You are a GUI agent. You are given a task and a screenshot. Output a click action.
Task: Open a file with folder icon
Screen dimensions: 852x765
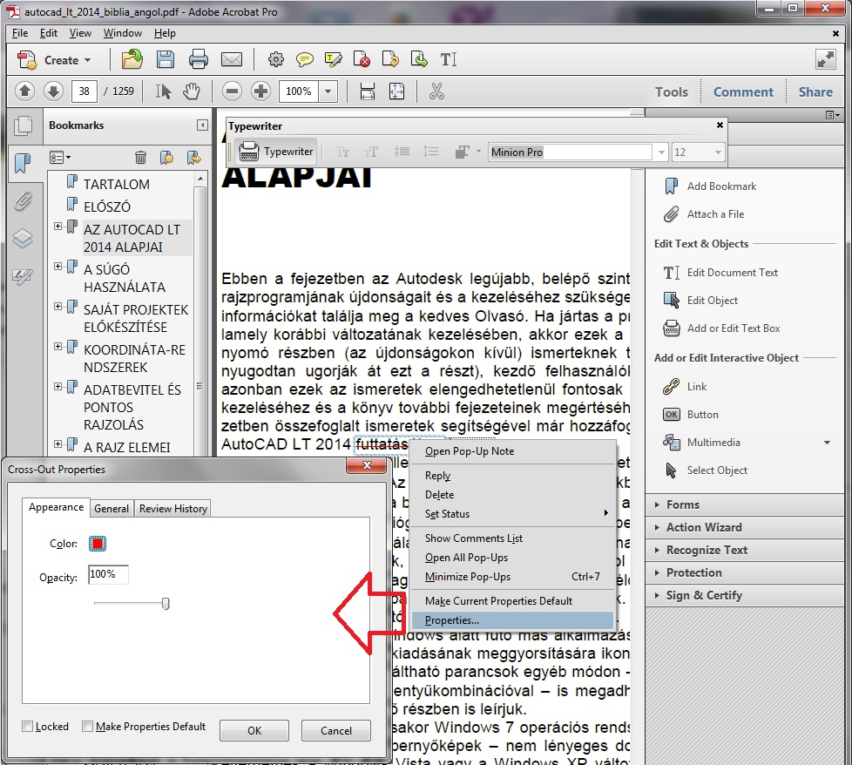click(x=132, y=59)
